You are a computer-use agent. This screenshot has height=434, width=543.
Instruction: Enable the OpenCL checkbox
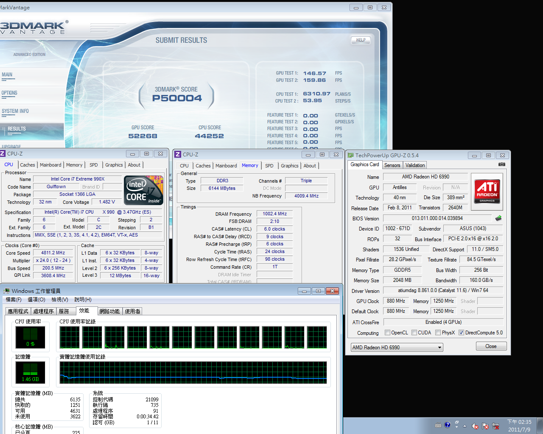[387, 333]
